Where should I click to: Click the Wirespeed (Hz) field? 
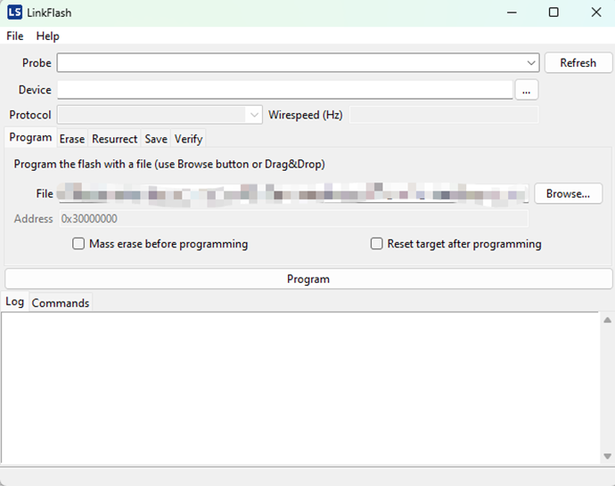click(x=444, y=115)
